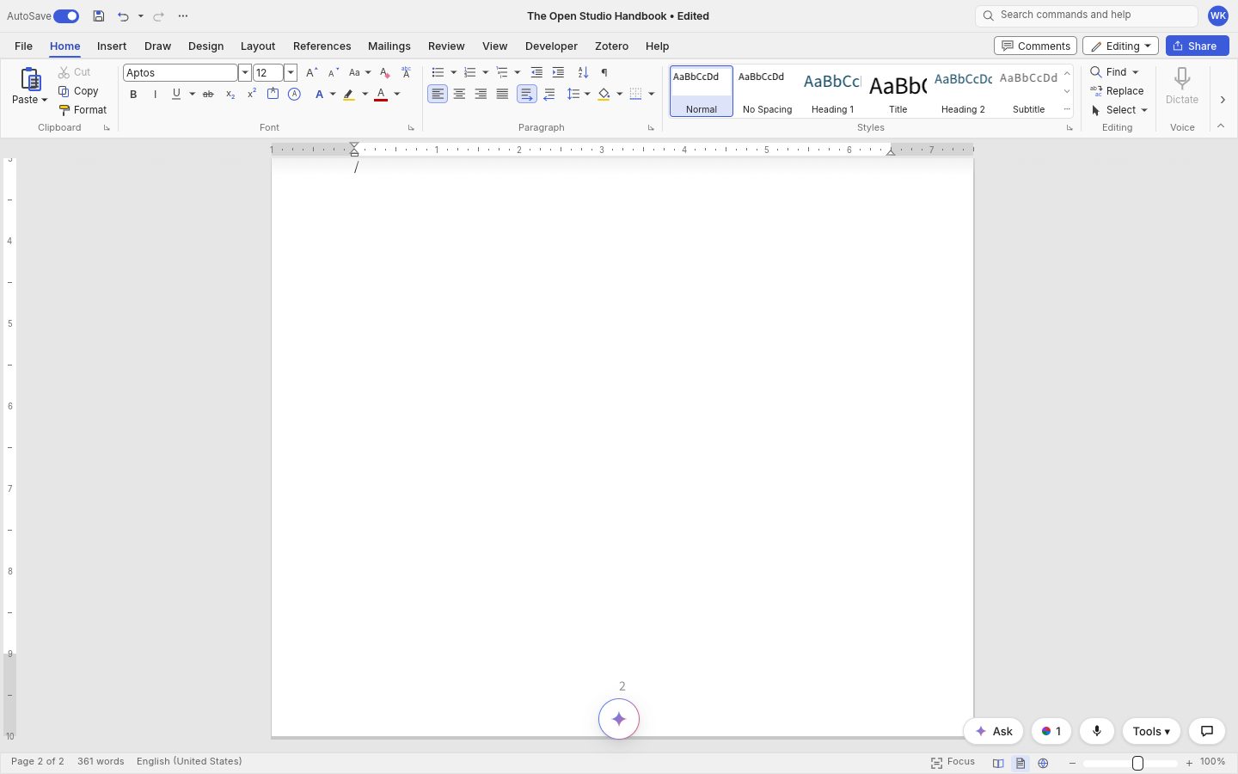
Task: Open the References tab
Action: pyautogui.click(x=322, y=46)
